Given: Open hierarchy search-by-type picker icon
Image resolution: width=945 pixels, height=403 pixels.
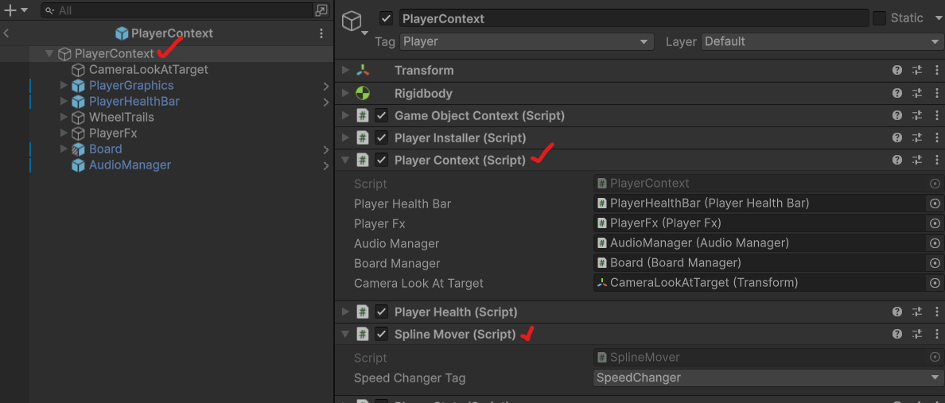Looking at the screenshot, I should 321,10.
